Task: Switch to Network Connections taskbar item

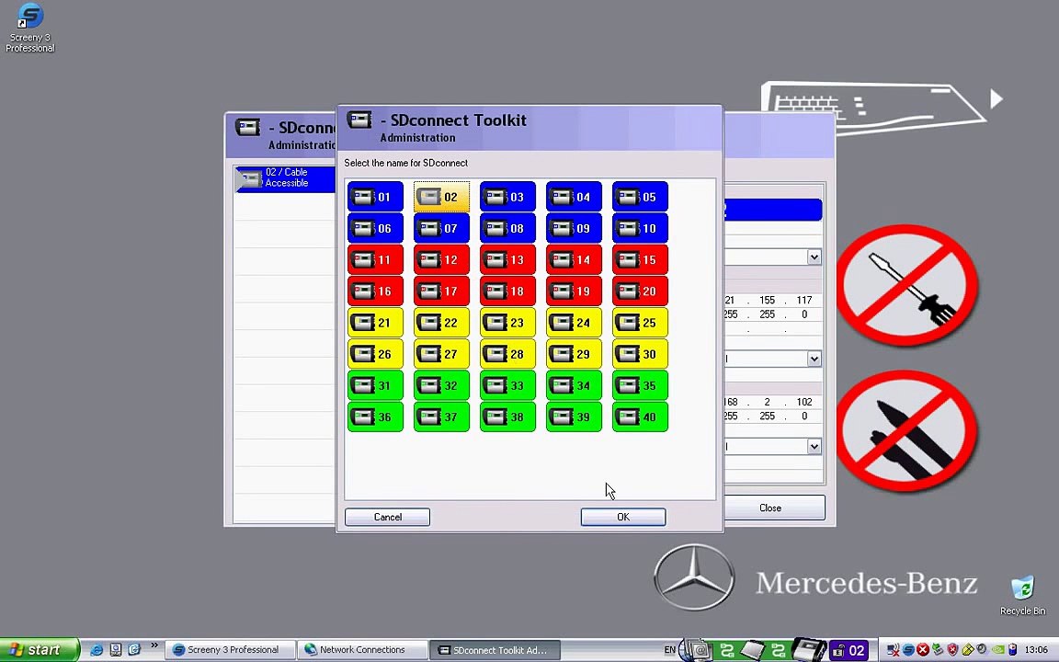Action: (362, 650)
